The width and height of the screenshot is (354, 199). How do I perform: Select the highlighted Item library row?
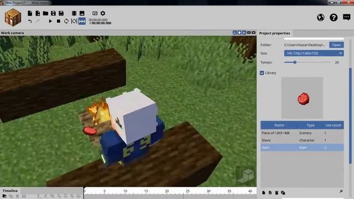(302, 148)
